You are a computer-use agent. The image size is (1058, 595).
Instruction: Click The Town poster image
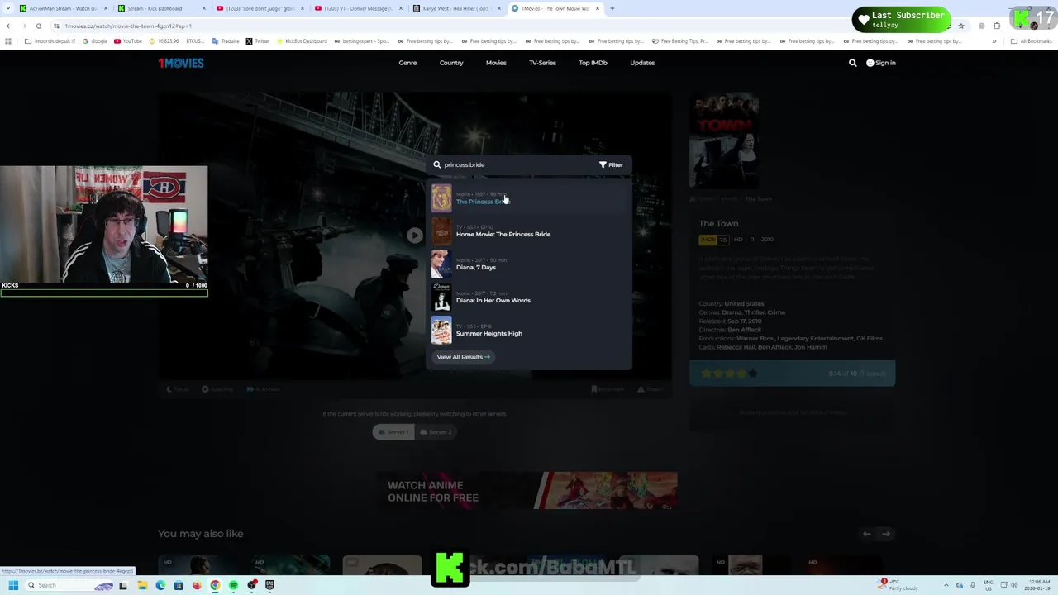point(724,140)
